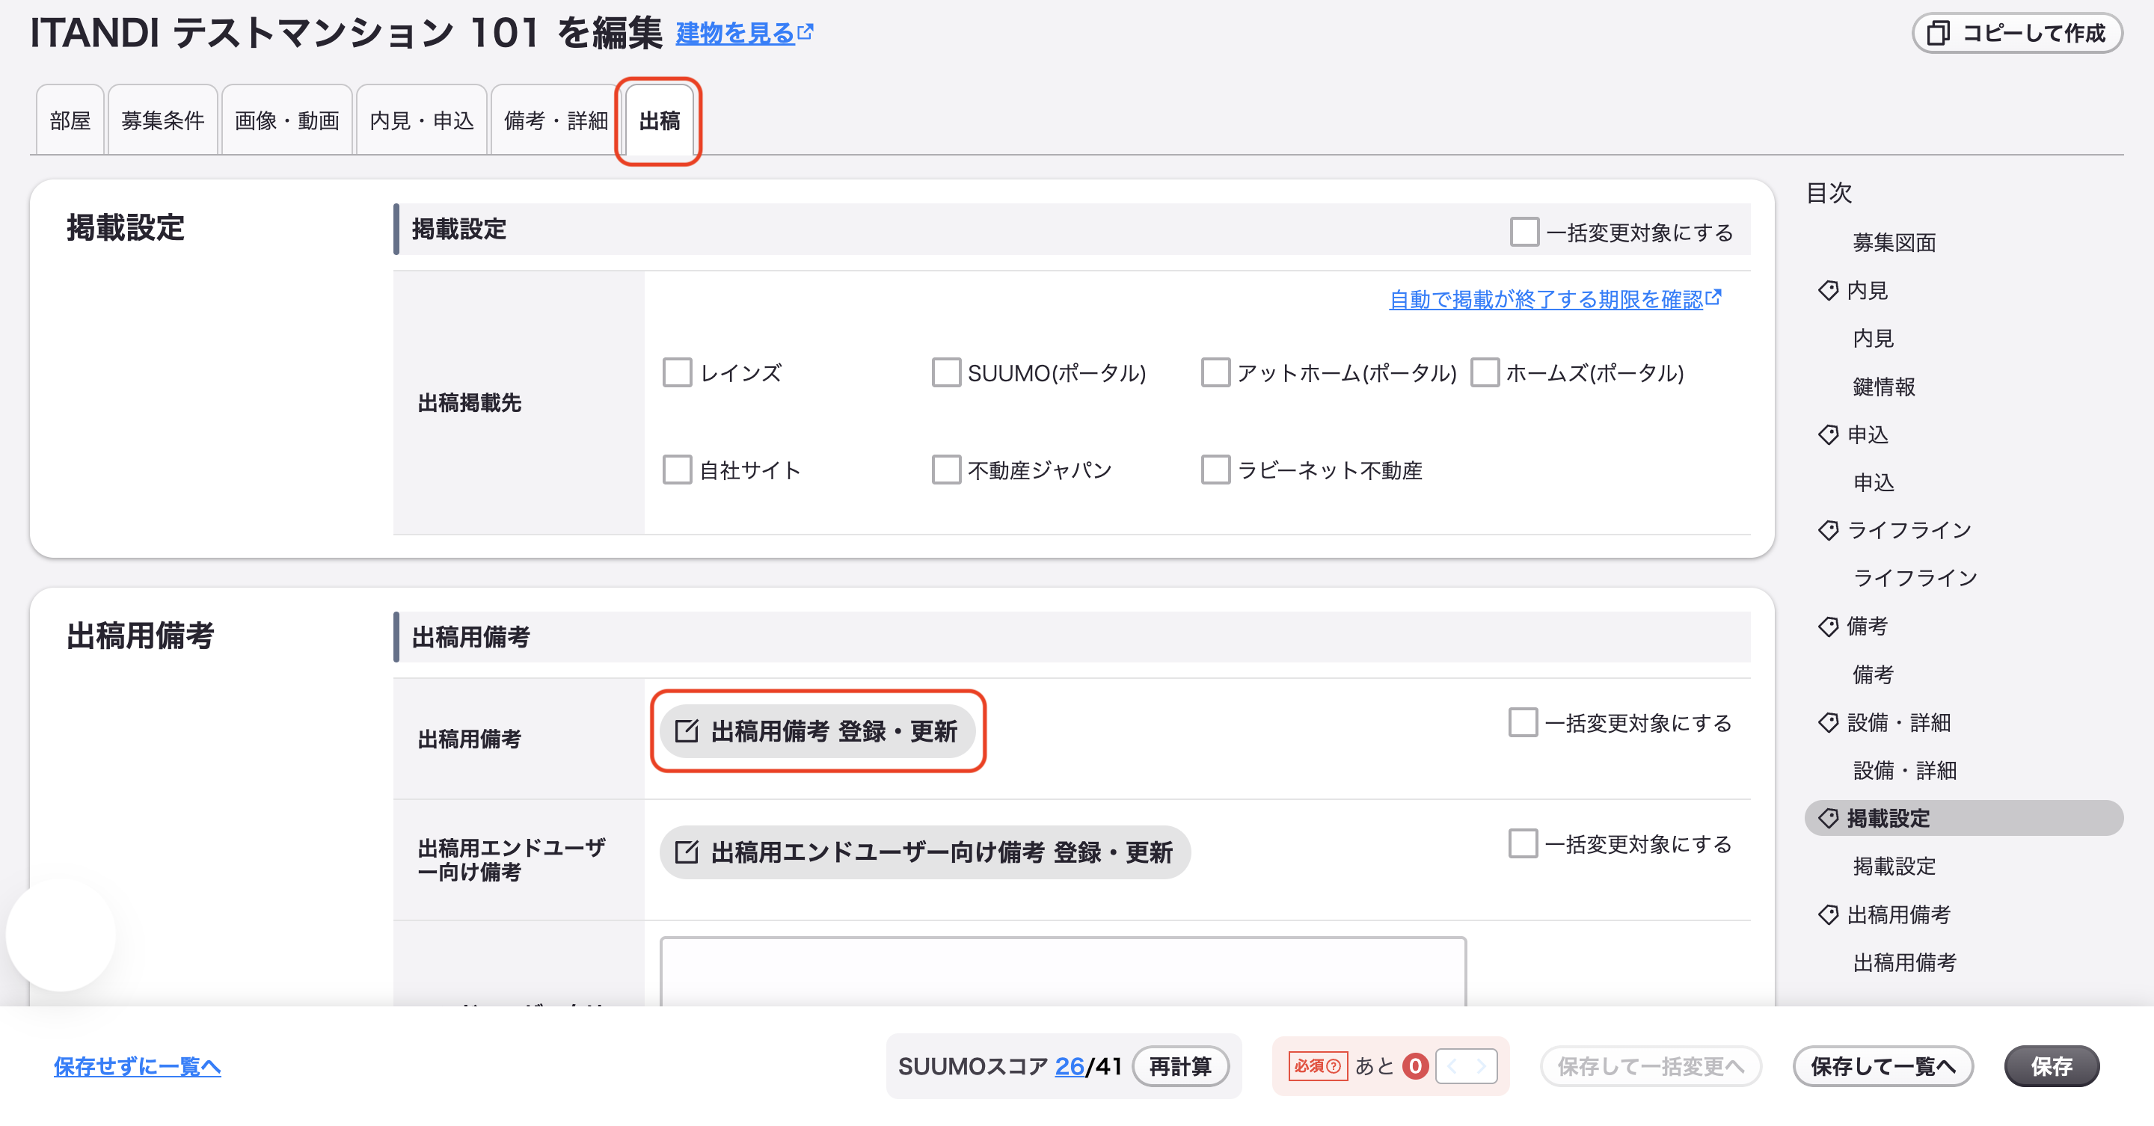2154x1126 pixels.
Task: Click 保存して一括変更へ button
Action: click(x=1651, y=1066)
